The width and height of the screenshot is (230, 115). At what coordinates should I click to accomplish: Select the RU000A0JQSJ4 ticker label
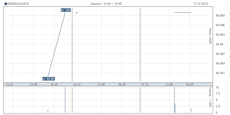(x=18, y=4)
